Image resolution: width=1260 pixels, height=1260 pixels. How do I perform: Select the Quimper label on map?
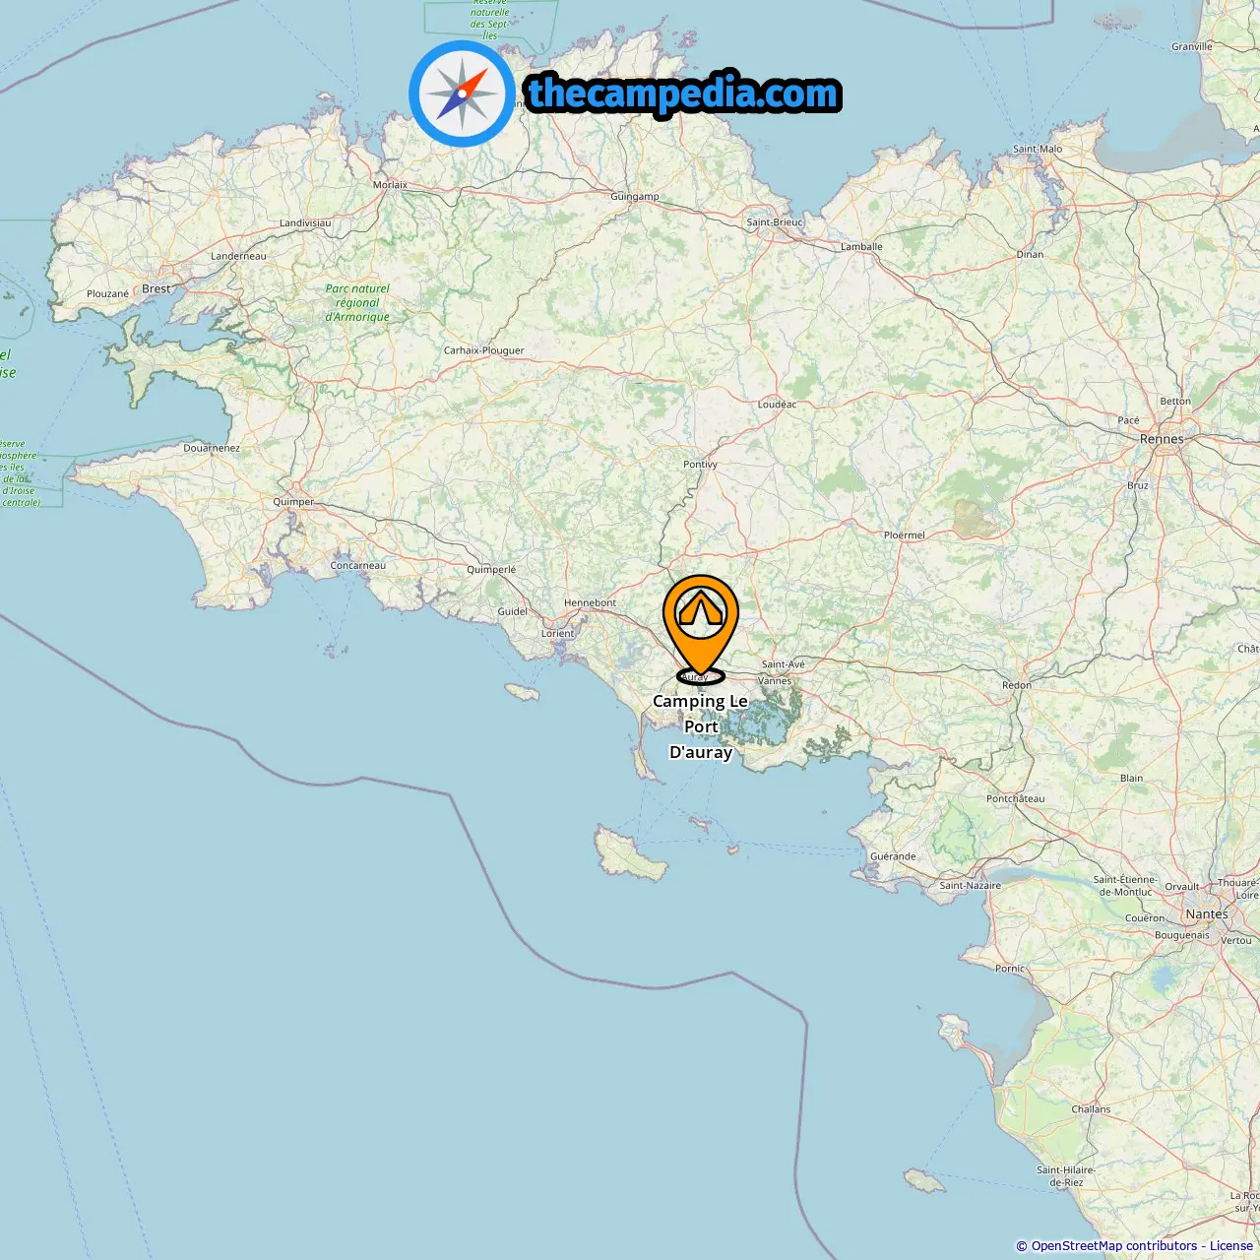coord(293,502)
